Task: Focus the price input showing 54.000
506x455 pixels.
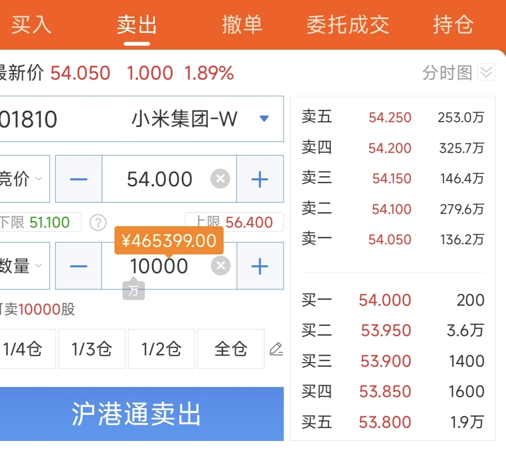Action: [x=160, y=179]
